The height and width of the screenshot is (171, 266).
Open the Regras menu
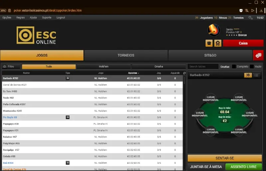(20, 18)
